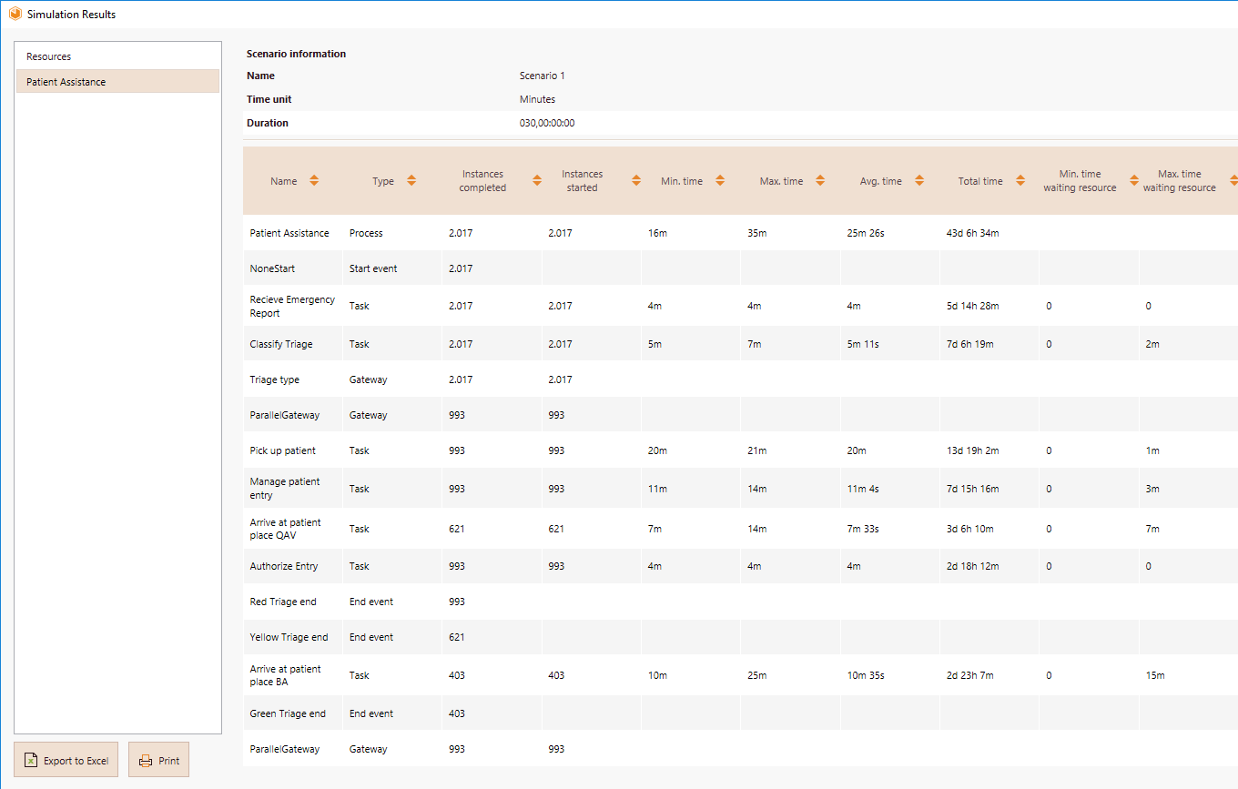Select Arrive at patient place QAV row
1238x789 pixels.
pos(740,529)
